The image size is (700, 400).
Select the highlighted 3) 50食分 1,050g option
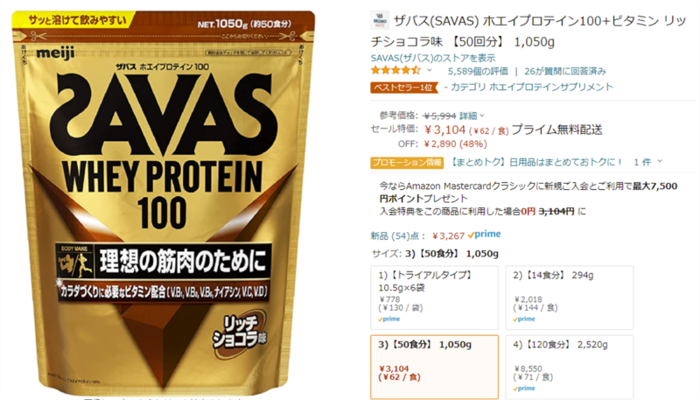point(434,368)
